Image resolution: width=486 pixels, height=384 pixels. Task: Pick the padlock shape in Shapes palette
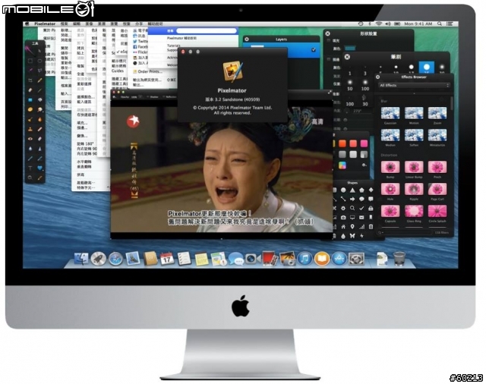[371, 209]
